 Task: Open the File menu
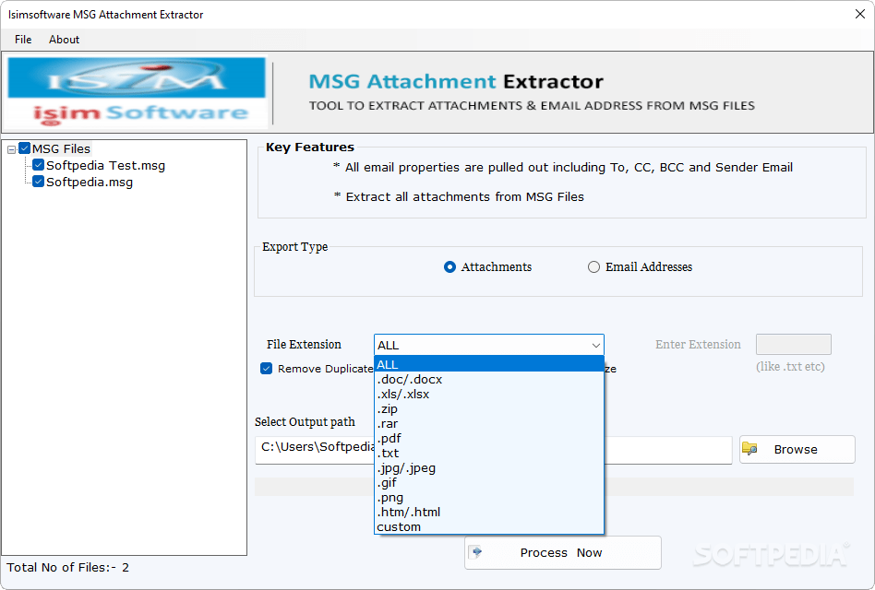pyautogui.click(x=23, y=40)
